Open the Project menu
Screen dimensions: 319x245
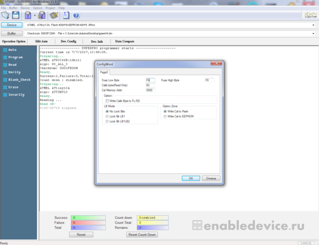click(x=50, y=8)
